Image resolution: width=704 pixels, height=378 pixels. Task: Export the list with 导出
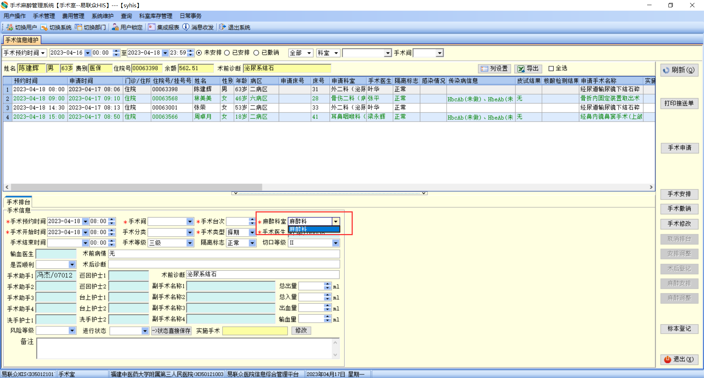(528, 68)
